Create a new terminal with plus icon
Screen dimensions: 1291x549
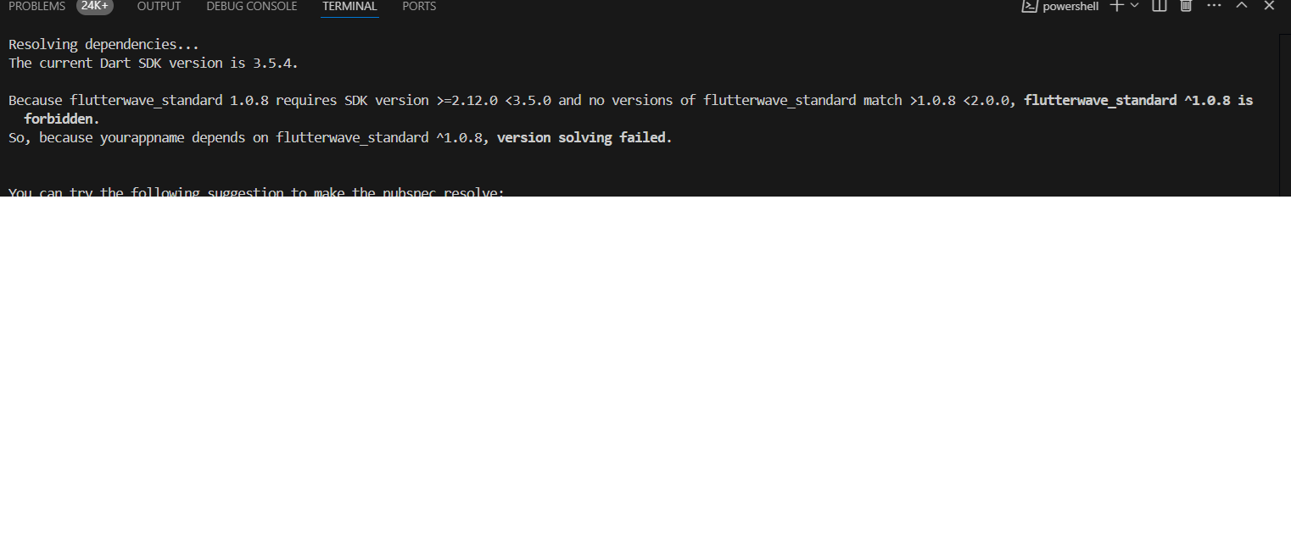pyautogui.click(x=1116, y=6)
